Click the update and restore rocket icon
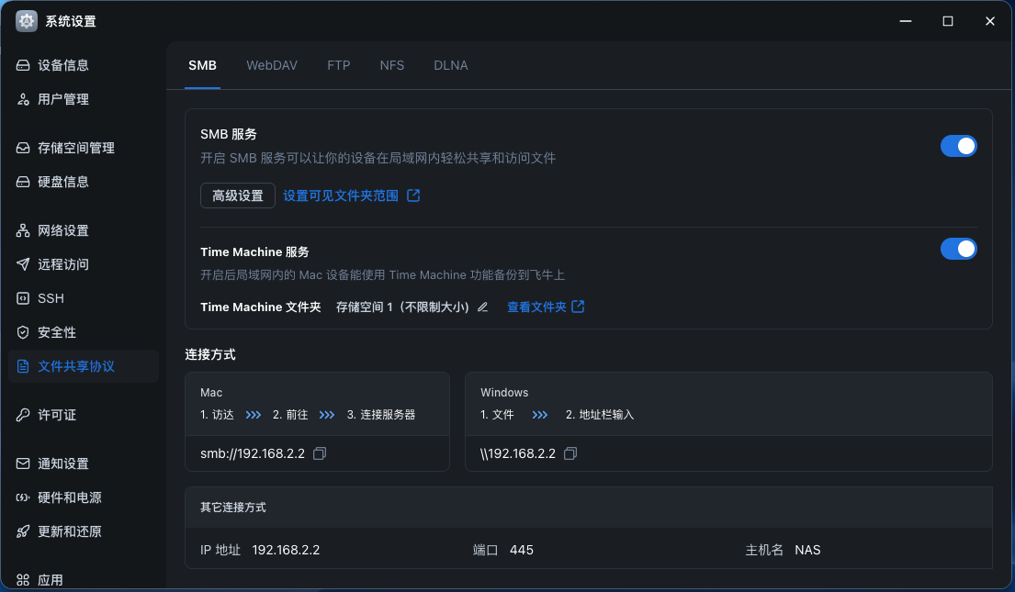Screen dimensions: 1015x592 [x=23, y=531]
